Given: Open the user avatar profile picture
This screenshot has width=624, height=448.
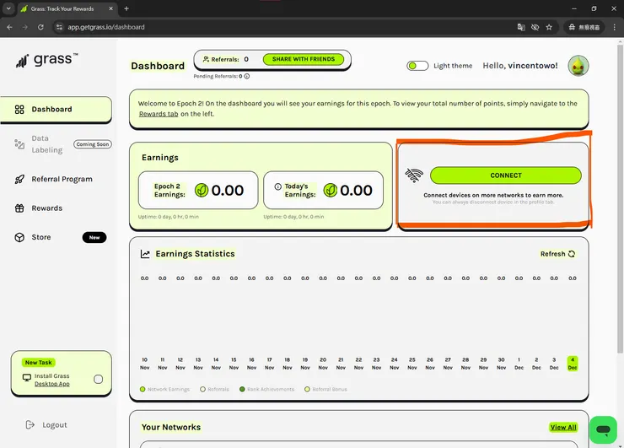Looking at the screenshot, I should click(x=578, y=66).
